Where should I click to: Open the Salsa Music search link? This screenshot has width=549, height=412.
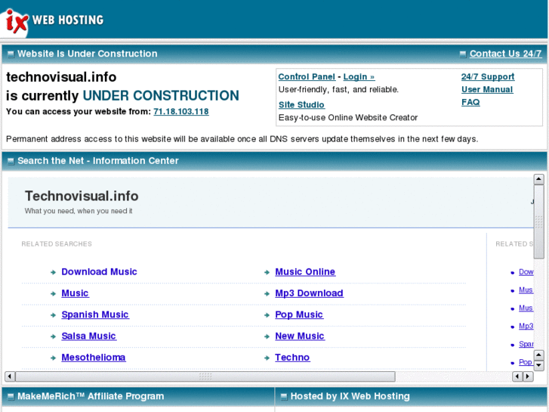coord(88,336)
